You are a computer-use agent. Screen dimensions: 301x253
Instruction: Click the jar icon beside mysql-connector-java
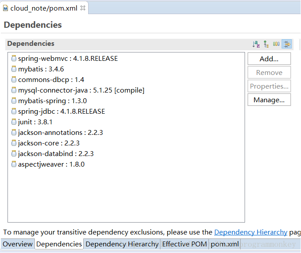14,90
